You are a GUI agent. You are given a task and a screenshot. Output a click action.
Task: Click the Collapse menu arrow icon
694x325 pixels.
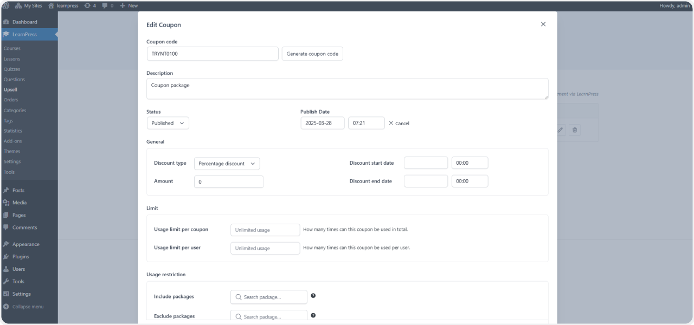click(x=5, y=306)
